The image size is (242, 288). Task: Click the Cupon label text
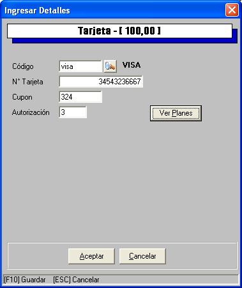(22, 97)
